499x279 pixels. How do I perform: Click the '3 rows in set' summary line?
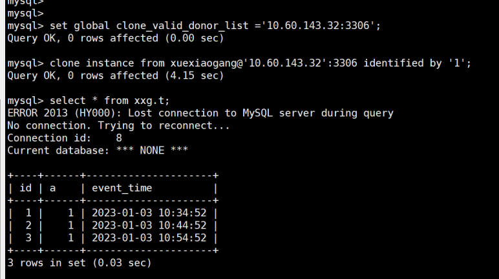[x=80, y=263]
